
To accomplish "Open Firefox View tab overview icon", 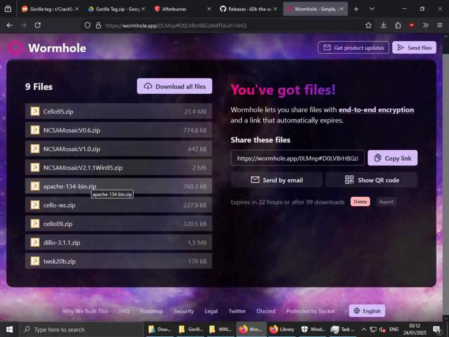I will [8, 9].
